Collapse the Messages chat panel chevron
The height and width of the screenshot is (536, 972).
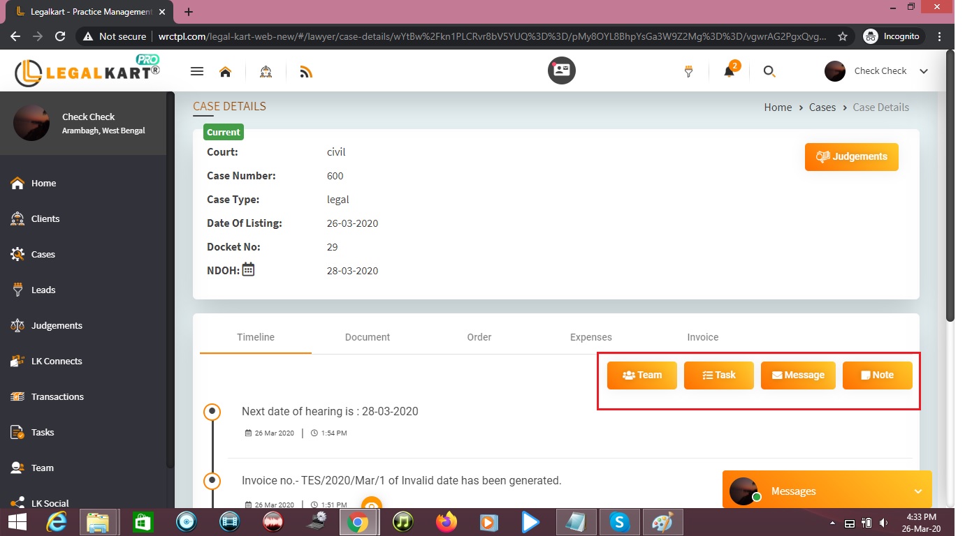point(917,491)
